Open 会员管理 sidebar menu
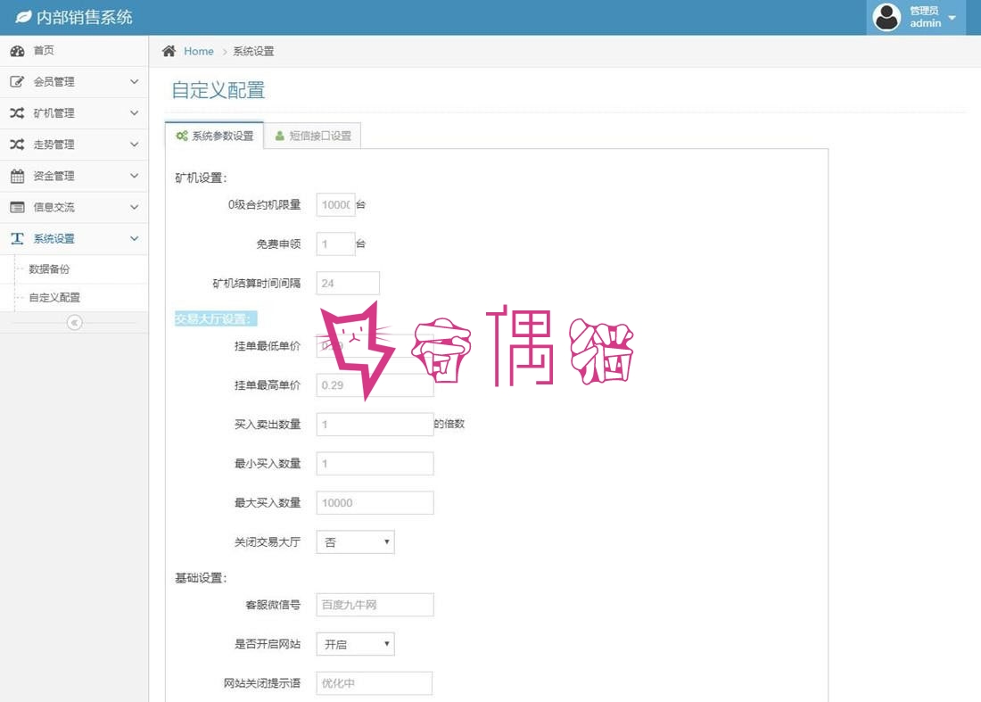Screen dimensions: 981x702 (74, 82)
